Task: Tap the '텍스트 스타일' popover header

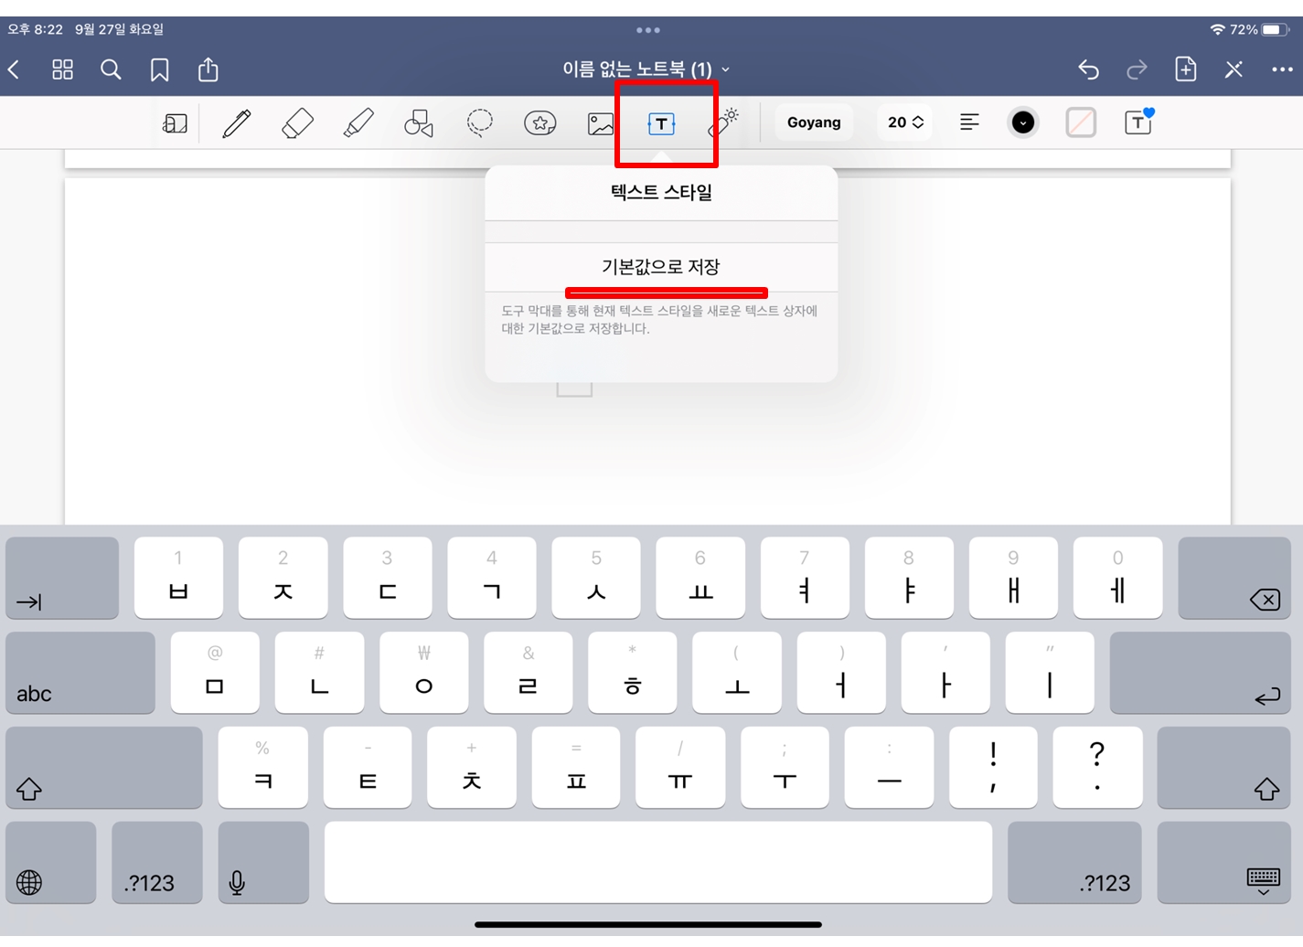Action: click(661, 192)
